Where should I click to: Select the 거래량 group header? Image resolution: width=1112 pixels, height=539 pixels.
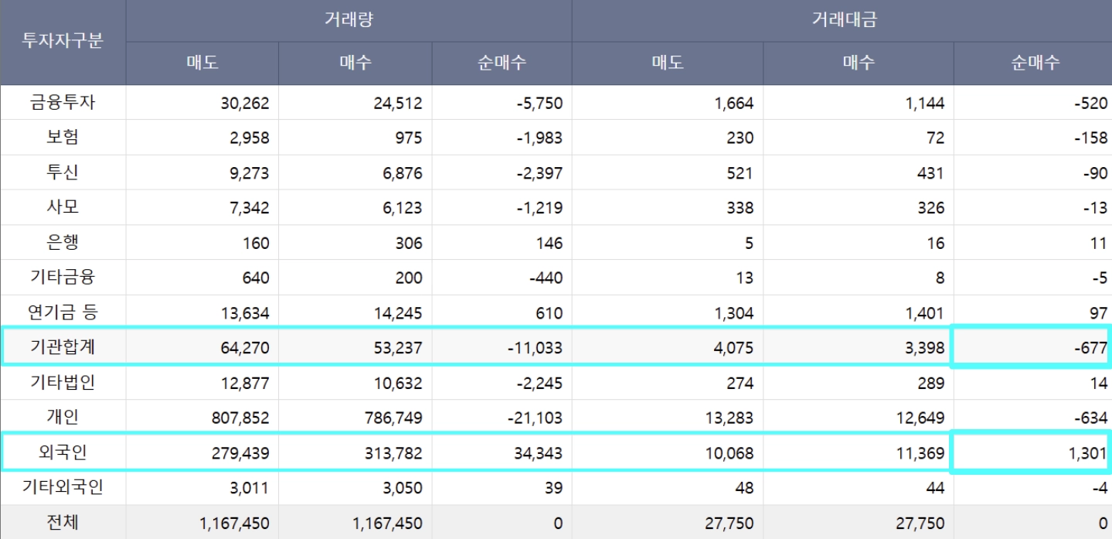click(x=349, y=21)
